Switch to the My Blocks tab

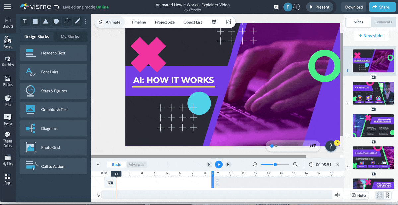click(x=70, y=37)
